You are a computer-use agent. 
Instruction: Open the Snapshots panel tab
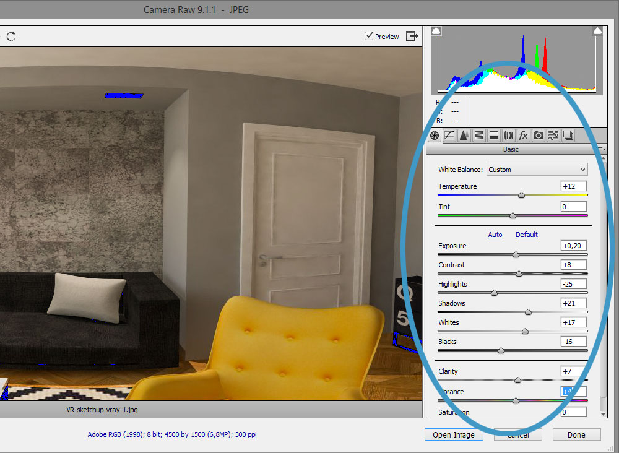568,136
